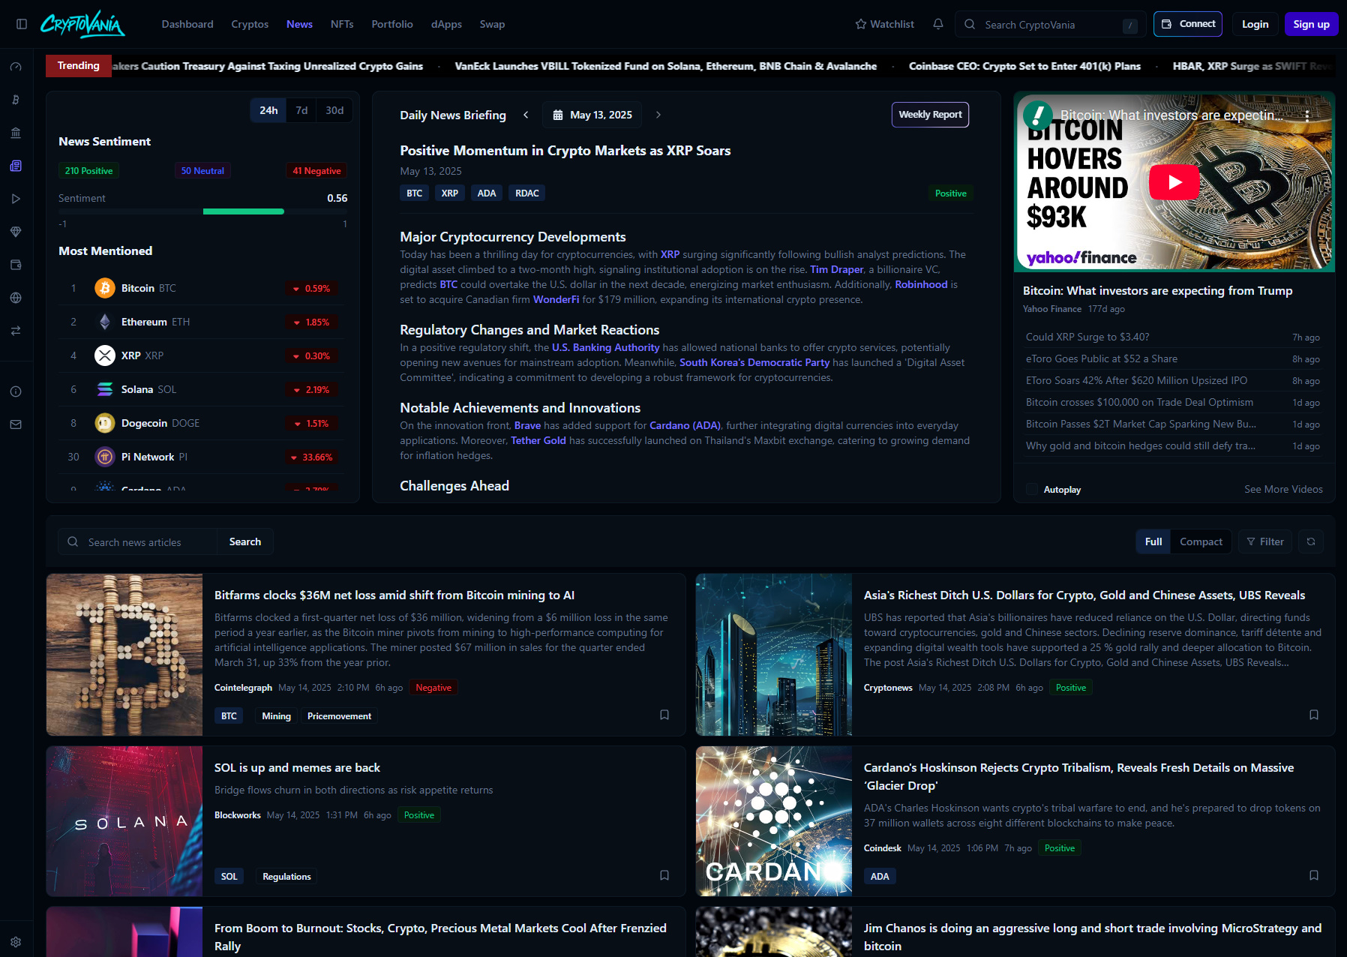The height and width of the screenshot is (957, 1347).
Task: Switch to Full article view
Action: click(x=1153, y=541)
